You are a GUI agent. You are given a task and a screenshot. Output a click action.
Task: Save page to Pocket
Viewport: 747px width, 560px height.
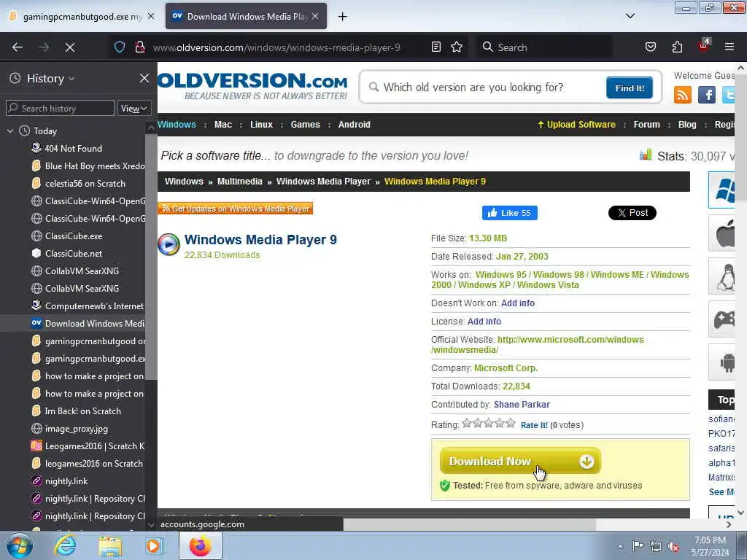(651, 47)
